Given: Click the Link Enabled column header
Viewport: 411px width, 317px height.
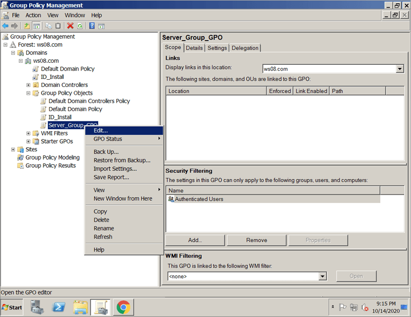Looking at the screenshot, I should pyautogui.click(x=311, y=91).
